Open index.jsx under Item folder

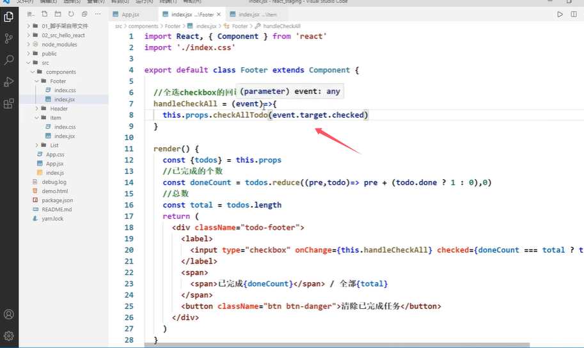(x=65, y=136)
